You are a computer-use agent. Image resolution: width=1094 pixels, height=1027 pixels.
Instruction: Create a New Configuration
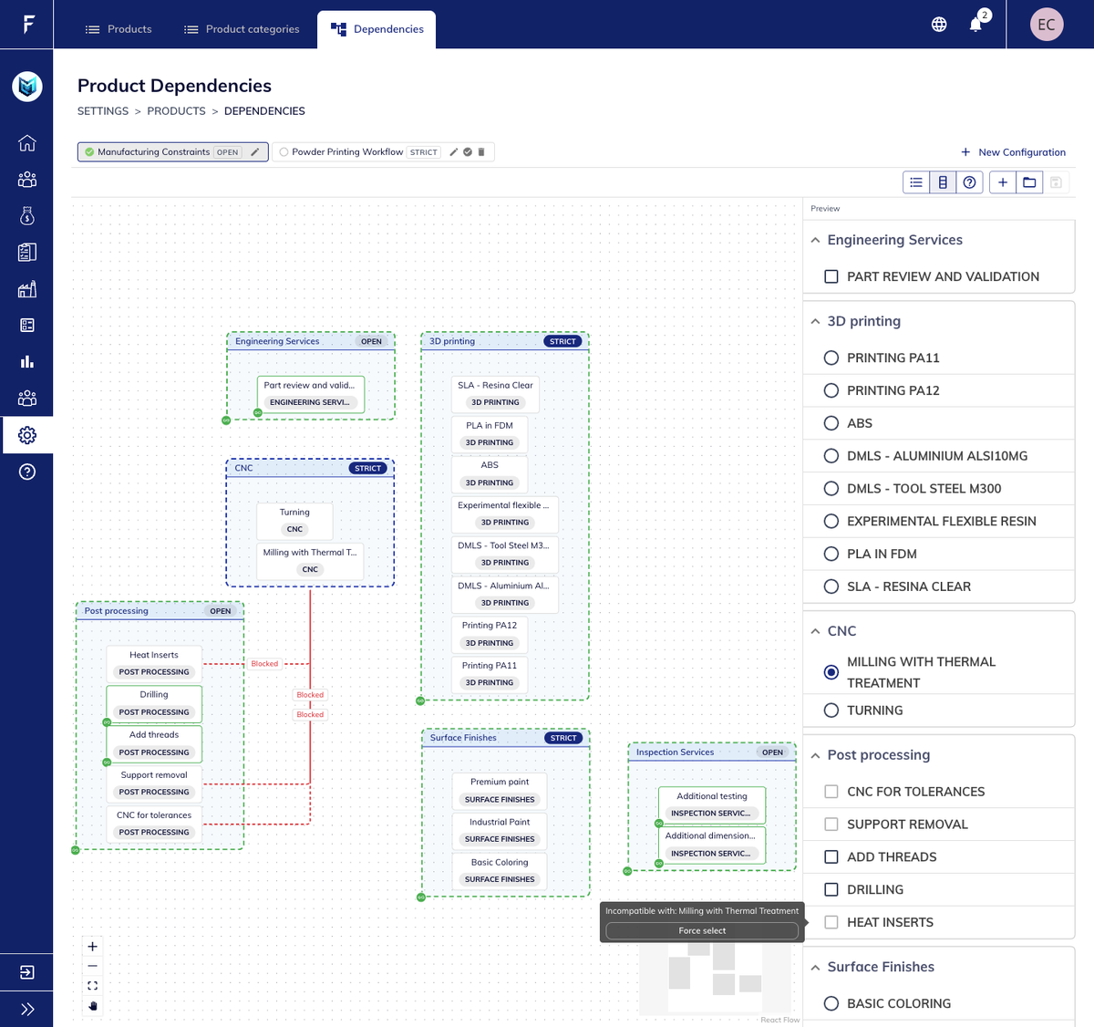click(1013, 152)
